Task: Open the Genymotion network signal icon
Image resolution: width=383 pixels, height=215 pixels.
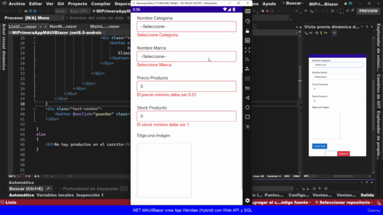Action: (247, 60)
